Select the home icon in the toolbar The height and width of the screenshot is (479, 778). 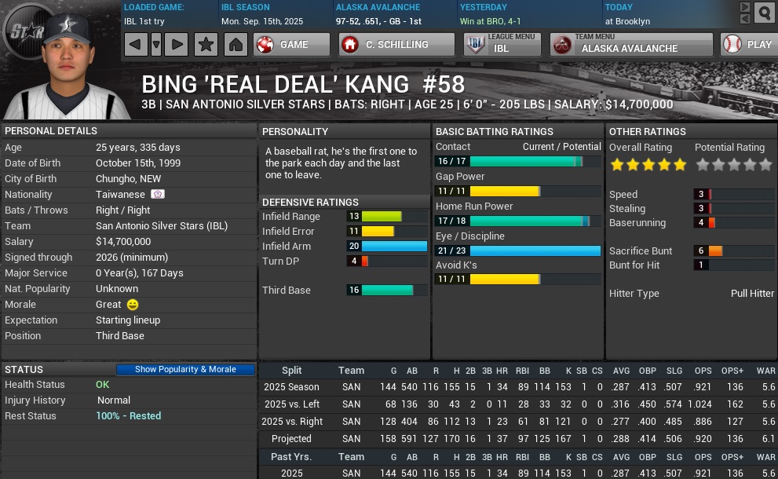pyautogui.click(x=236, y=45)
